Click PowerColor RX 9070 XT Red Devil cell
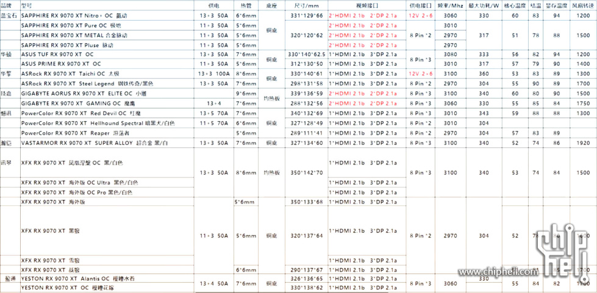 pos(107,113)
